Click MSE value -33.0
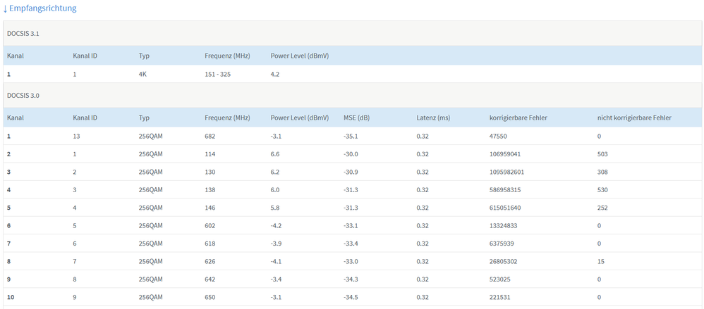Viewport: 704px width, 309px height. [x=351, y=262]
